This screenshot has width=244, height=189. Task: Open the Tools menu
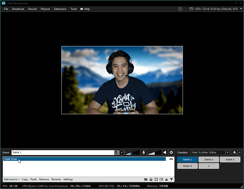pyautogui.click(x=74, y=9)
